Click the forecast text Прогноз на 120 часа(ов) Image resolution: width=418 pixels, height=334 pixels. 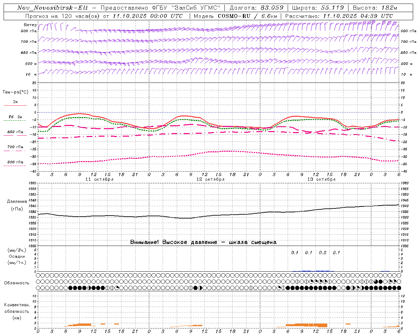point(63,16)
